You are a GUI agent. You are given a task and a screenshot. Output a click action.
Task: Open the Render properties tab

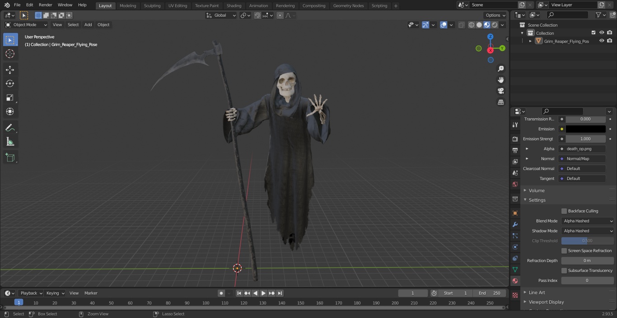point(515,139)
